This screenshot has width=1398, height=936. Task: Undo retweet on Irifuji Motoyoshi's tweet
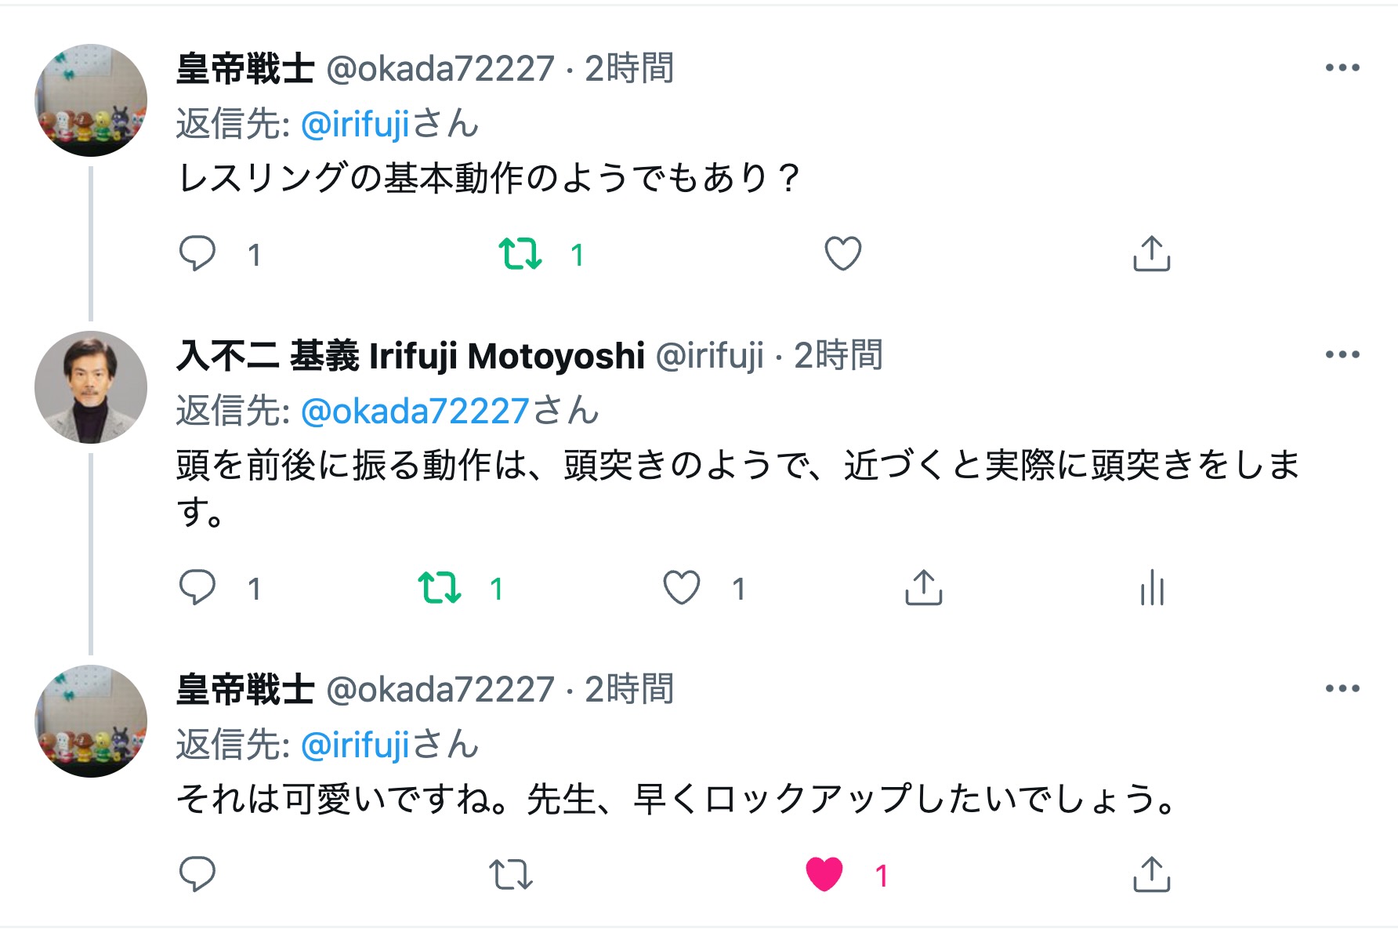440,588
